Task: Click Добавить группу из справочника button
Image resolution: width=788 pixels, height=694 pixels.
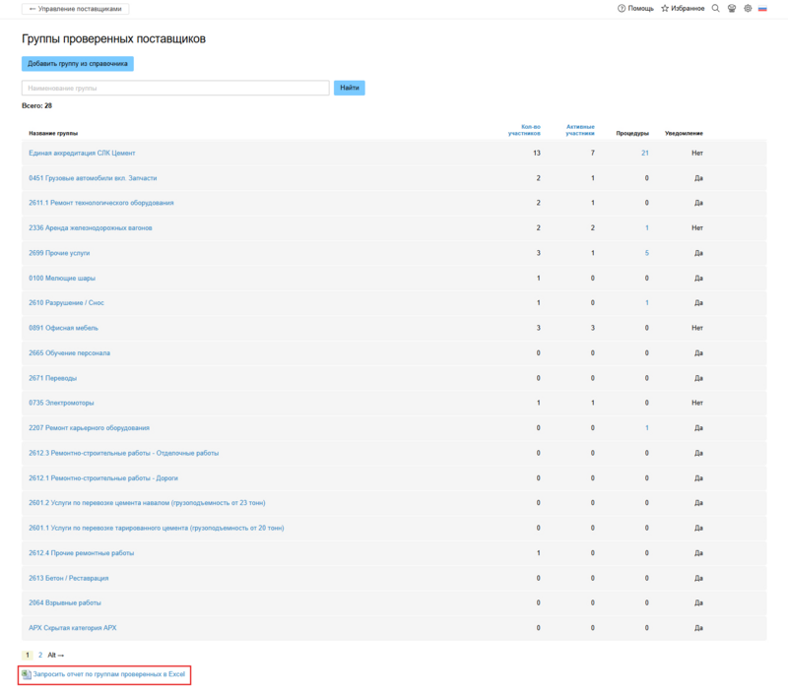Action: (x=77, y=64)
